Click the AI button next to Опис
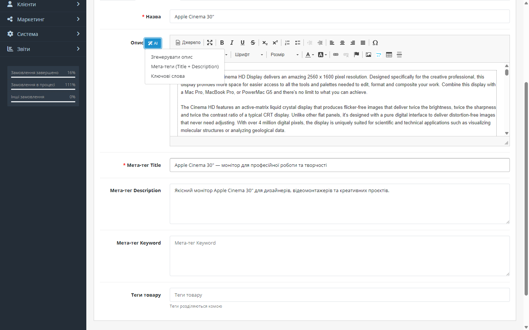529x330 pixels. pos(153,43)
